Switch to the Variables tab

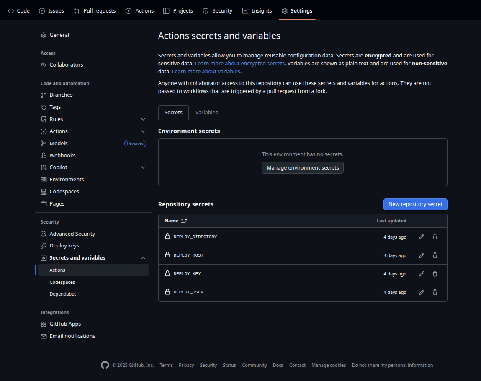pos(206,112)
